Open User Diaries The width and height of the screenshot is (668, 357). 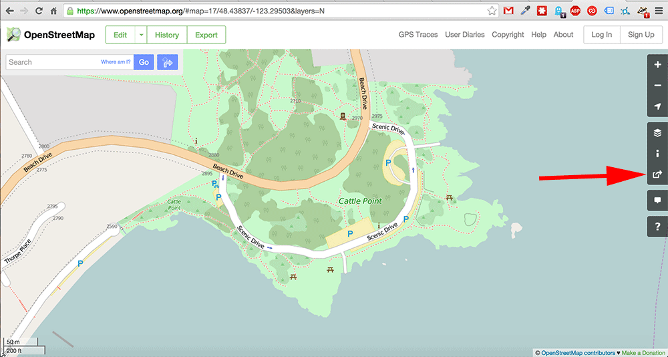coord(465,35)
